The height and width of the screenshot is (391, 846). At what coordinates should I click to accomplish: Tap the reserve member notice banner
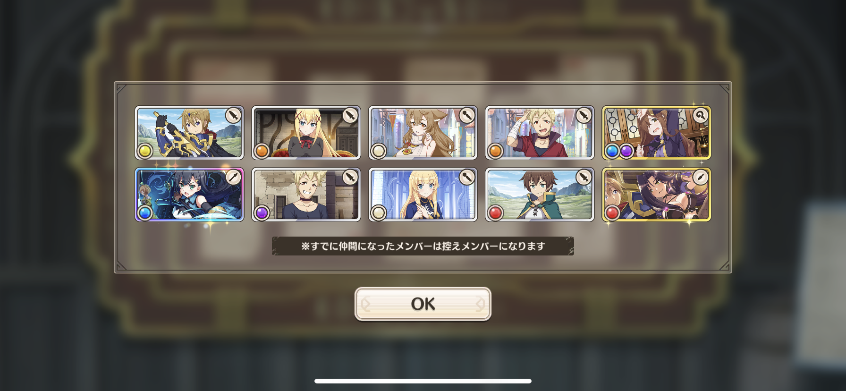click(423, 246)
